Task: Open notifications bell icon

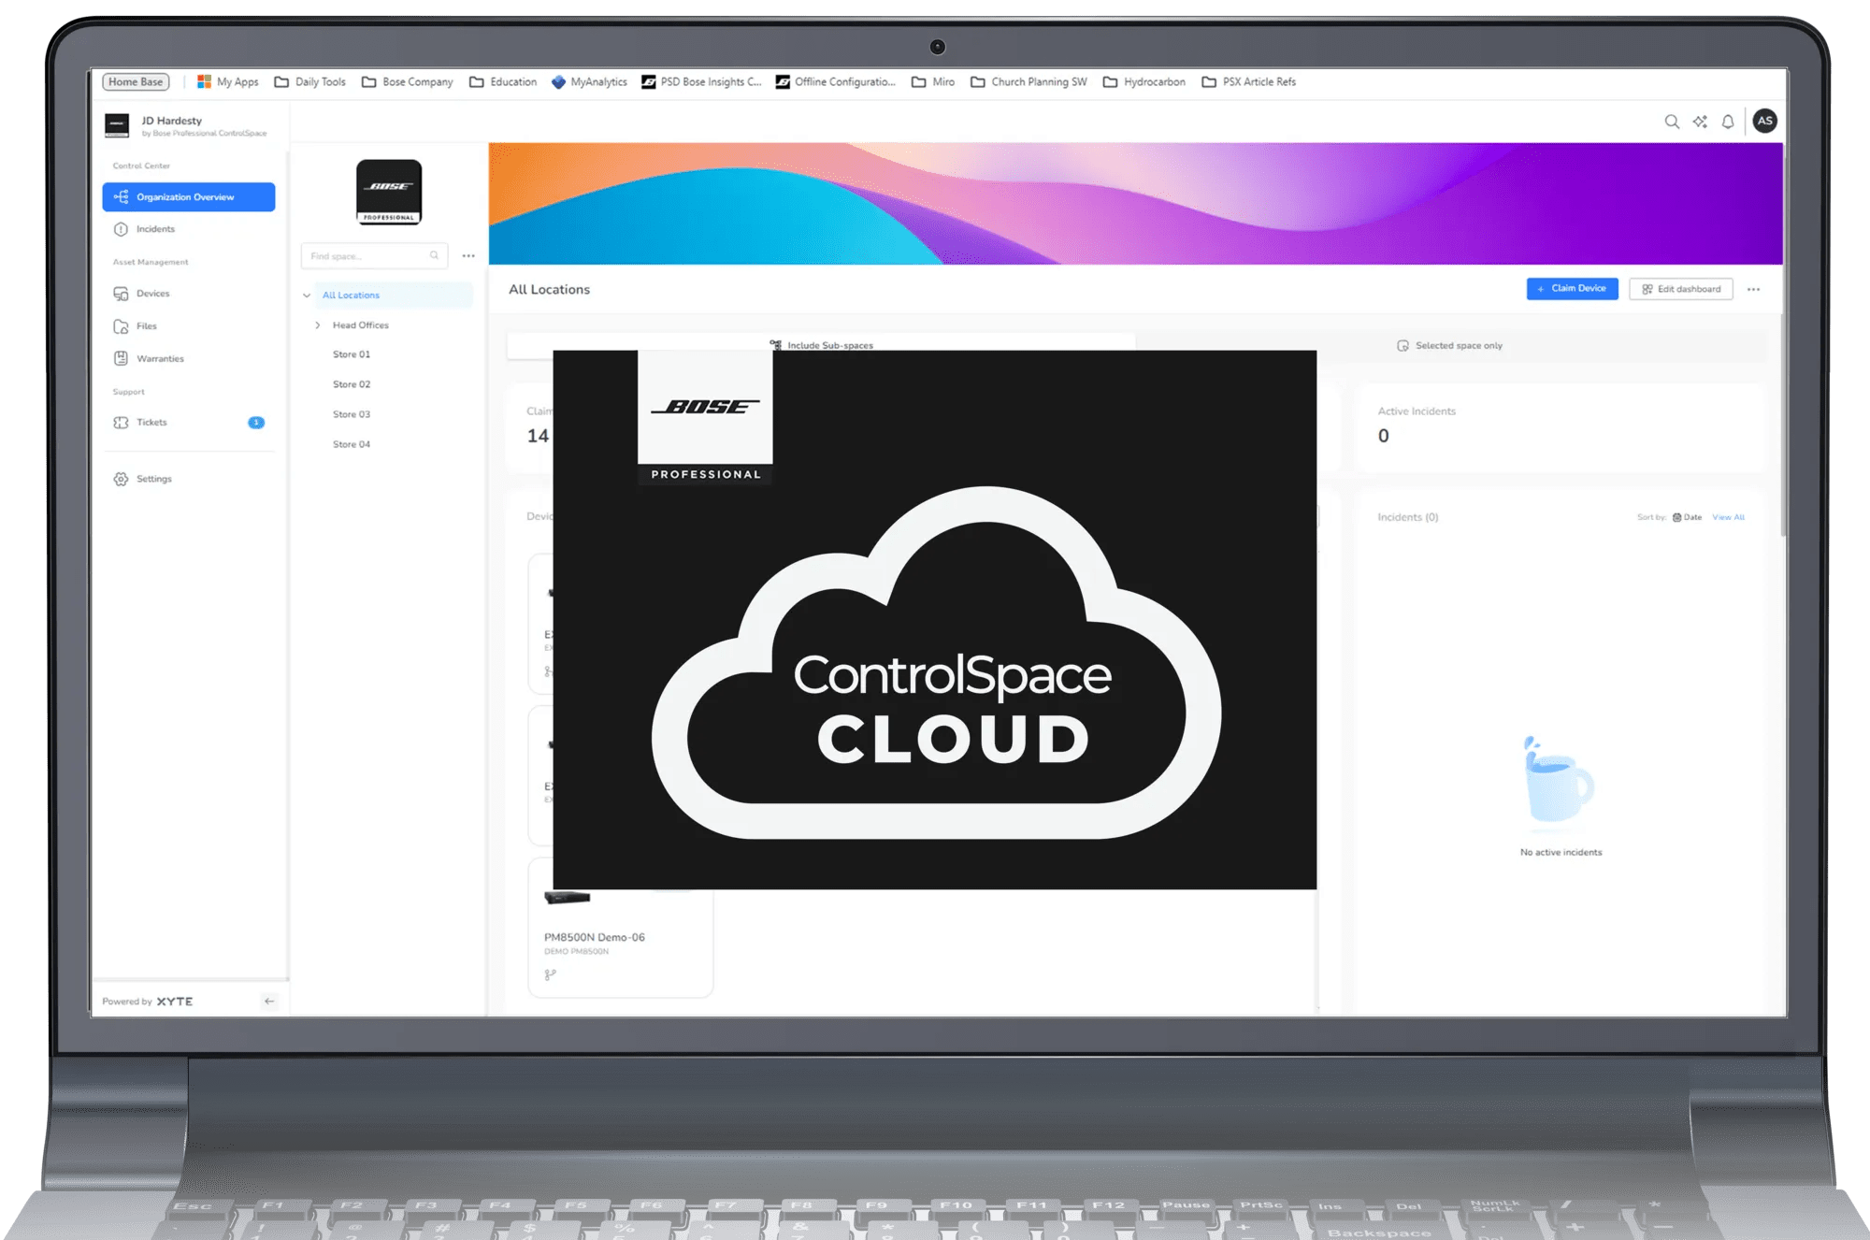Action: click(x=1728, y=122)
